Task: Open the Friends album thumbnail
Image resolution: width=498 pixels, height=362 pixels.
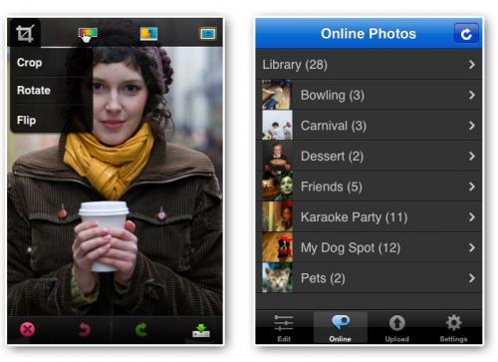Action: click(277, 186)
